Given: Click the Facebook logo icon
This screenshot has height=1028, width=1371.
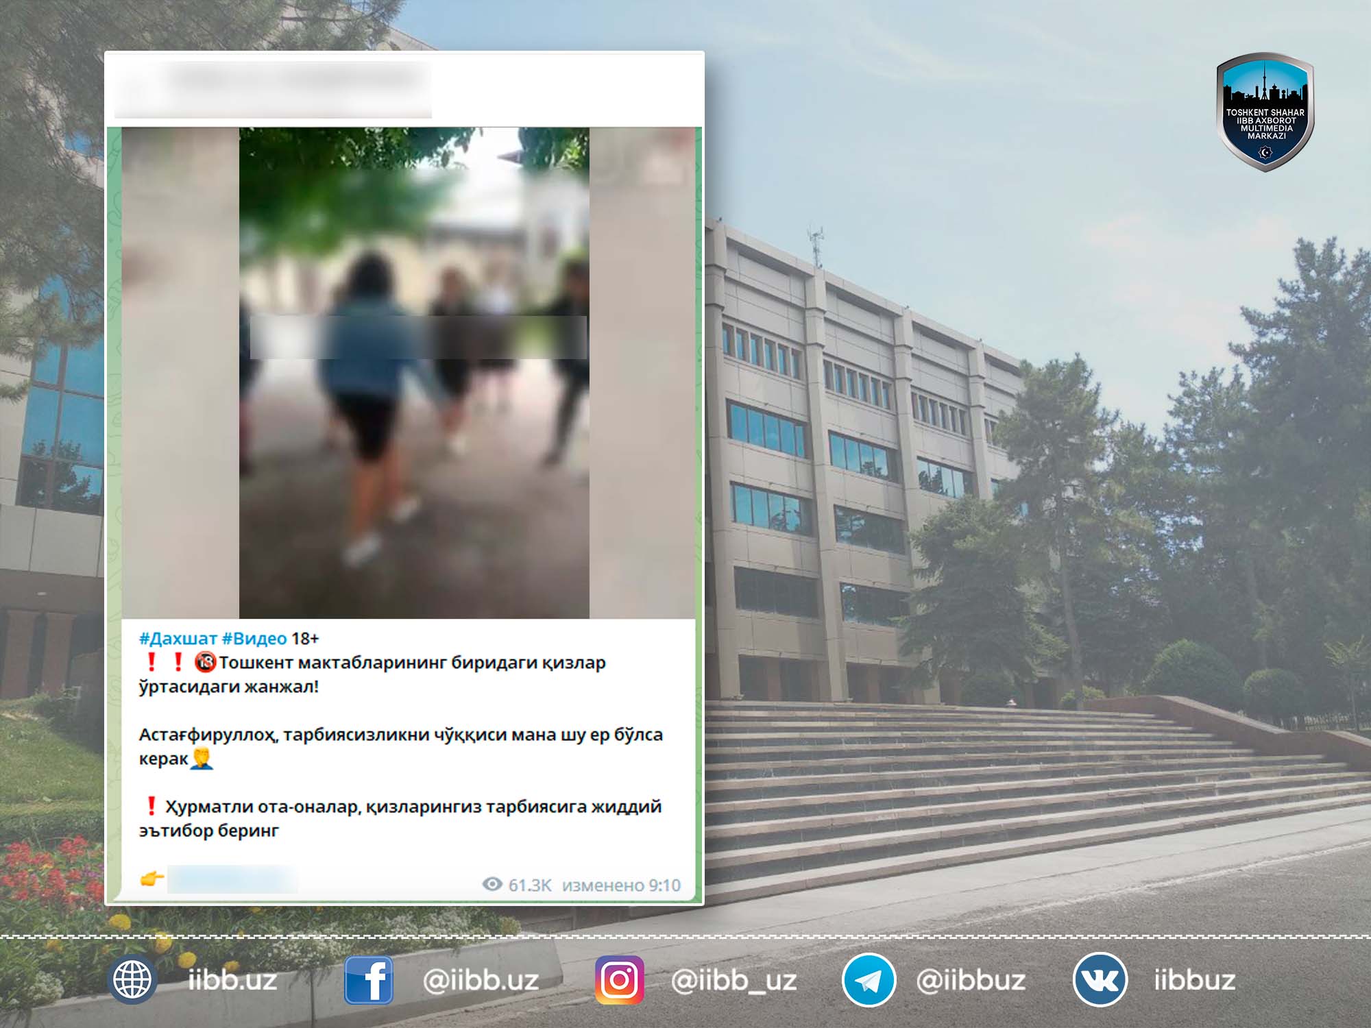Looking at the screenshot, I should point(368,980).
